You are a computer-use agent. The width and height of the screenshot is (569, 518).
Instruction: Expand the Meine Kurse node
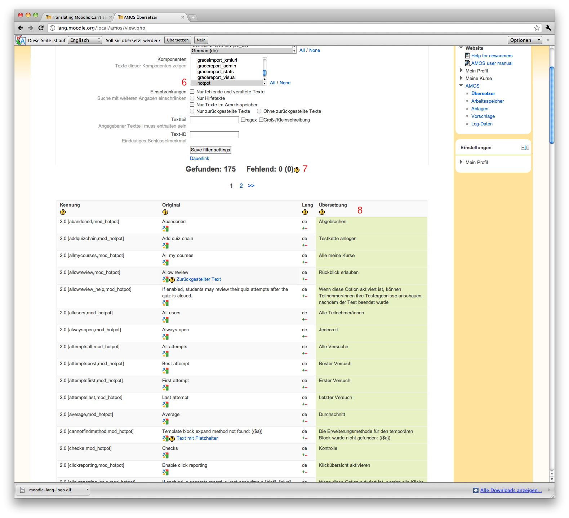(x=461, y=78)
